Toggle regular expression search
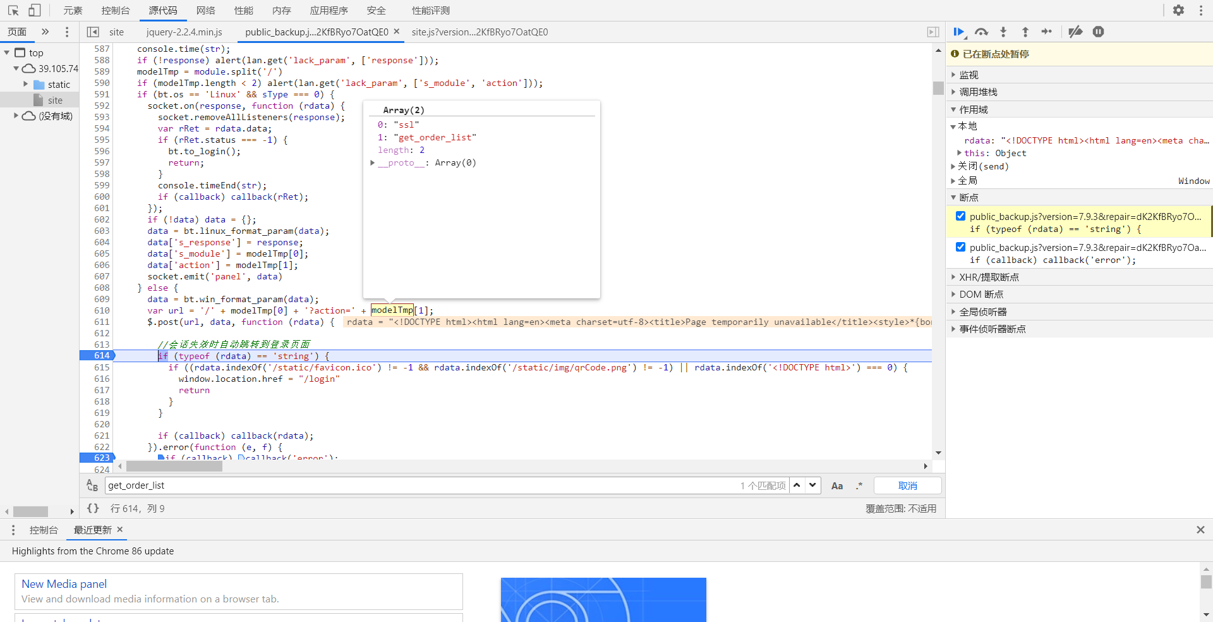Screen dimensions: 1213x622 click(x=859, y=485)
